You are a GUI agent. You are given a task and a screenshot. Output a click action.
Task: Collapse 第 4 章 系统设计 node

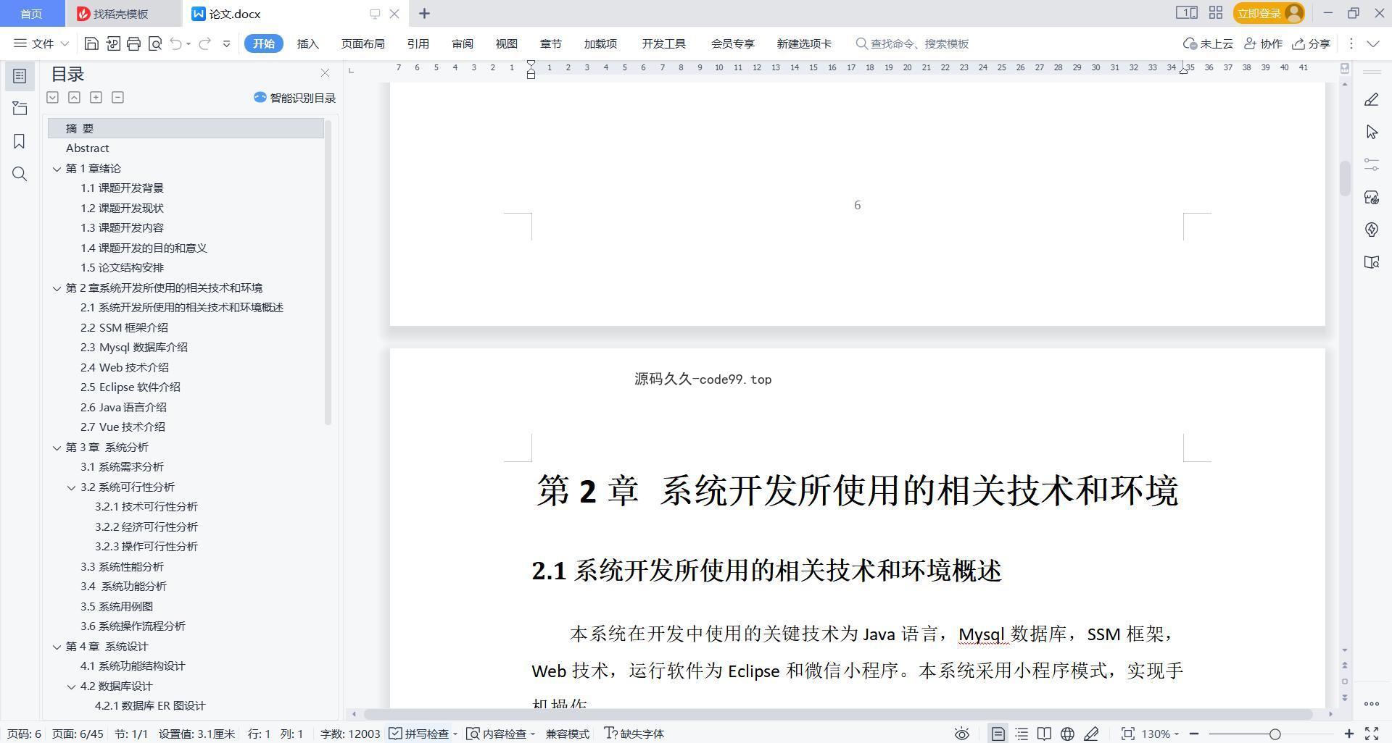point(57,647)
